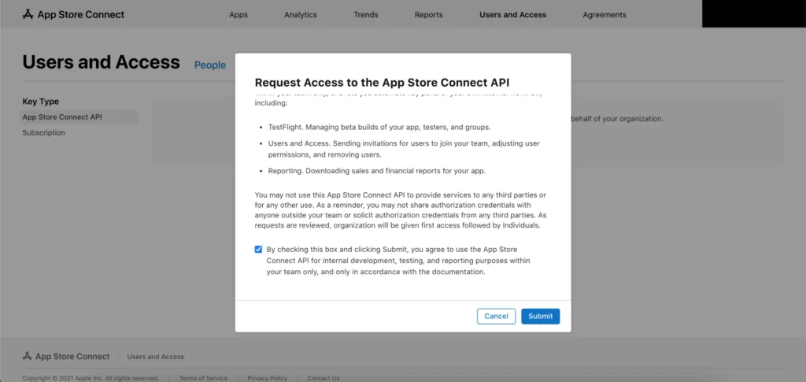
Task: Open the Agreements navigation item
Action: point(604,15)
